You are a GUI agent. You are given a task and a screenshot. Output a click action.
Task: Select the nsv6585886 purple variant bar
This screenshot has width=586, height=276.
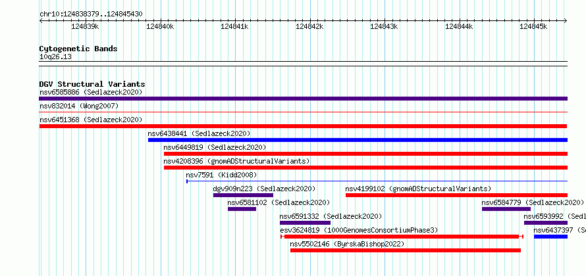pyautogui.click(x=303, y=99)
